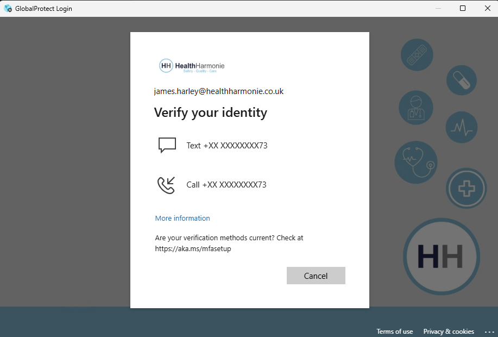Cancel the identity verification
The image size is (498, 337).
(316, 276)
